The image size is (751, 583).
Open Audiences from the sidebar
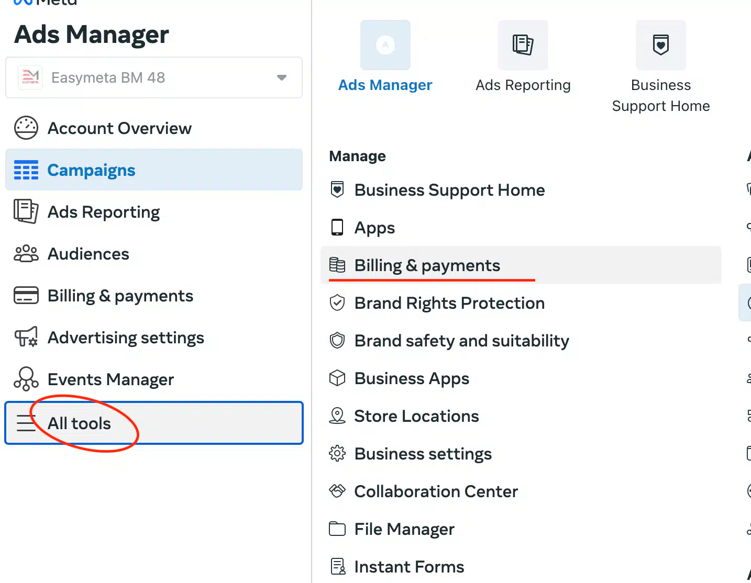click(x=154, y=254)
